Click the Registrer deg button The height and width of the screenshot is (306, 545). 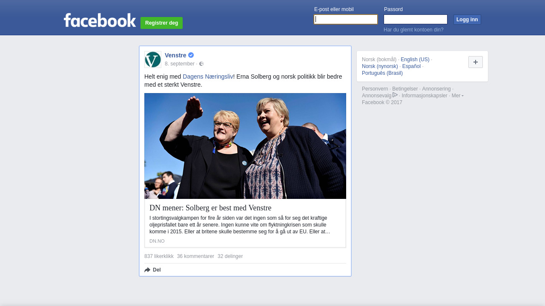pos(161,23)
